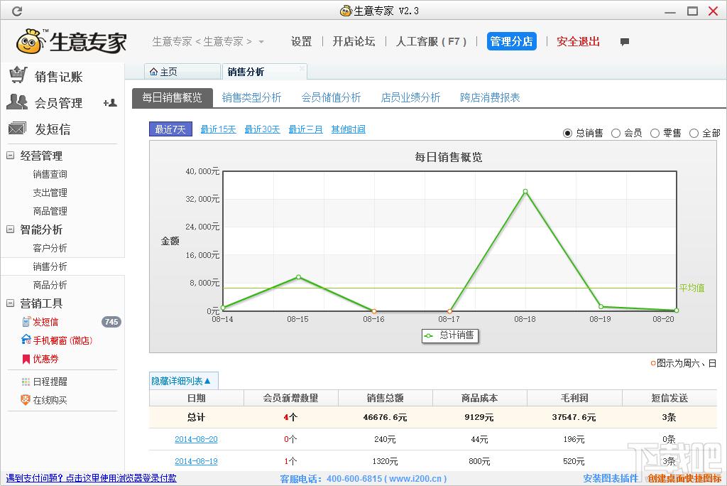Viewport: 727px width, 486px height.
Task: Click the 手机橱窗 house icon
Action: [x=26, y=340]
